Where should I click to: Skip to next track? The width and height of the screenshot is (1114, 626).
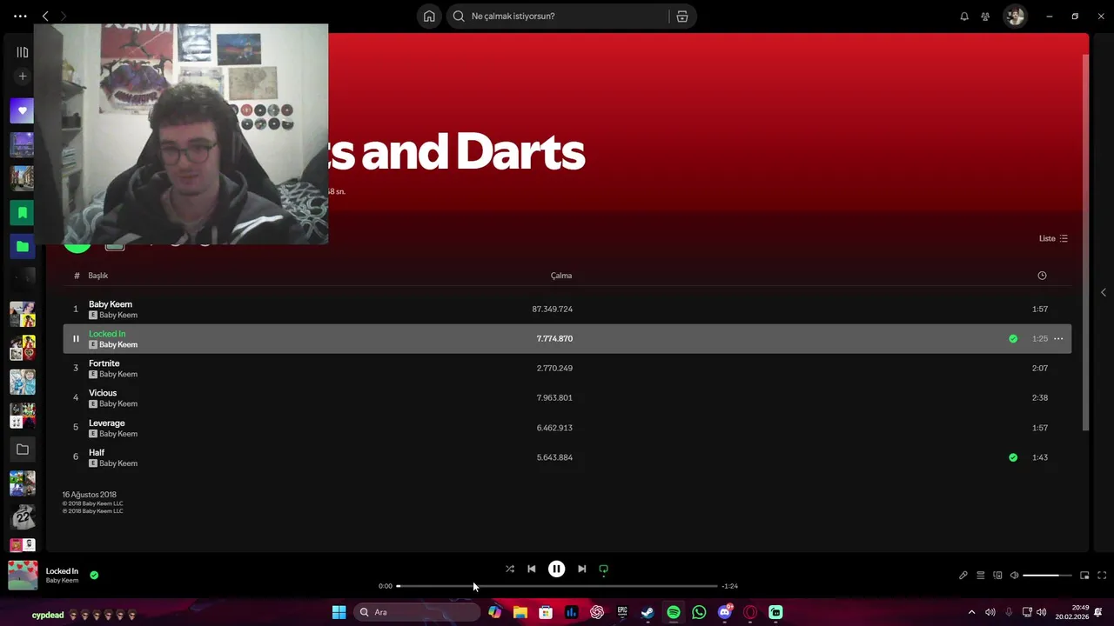tap(582, 569)
